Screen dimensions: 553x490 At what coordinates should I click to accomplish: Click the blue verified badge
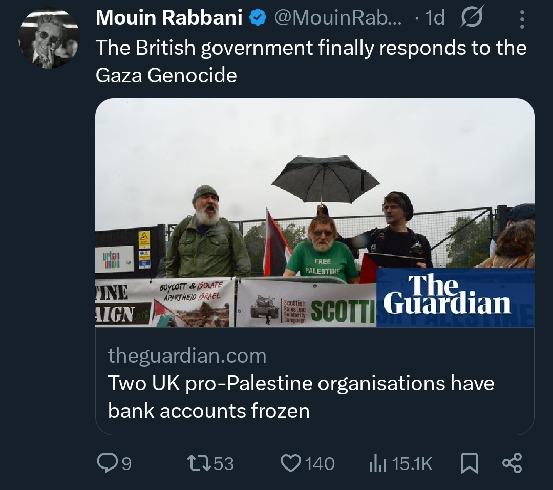point(258,18)
